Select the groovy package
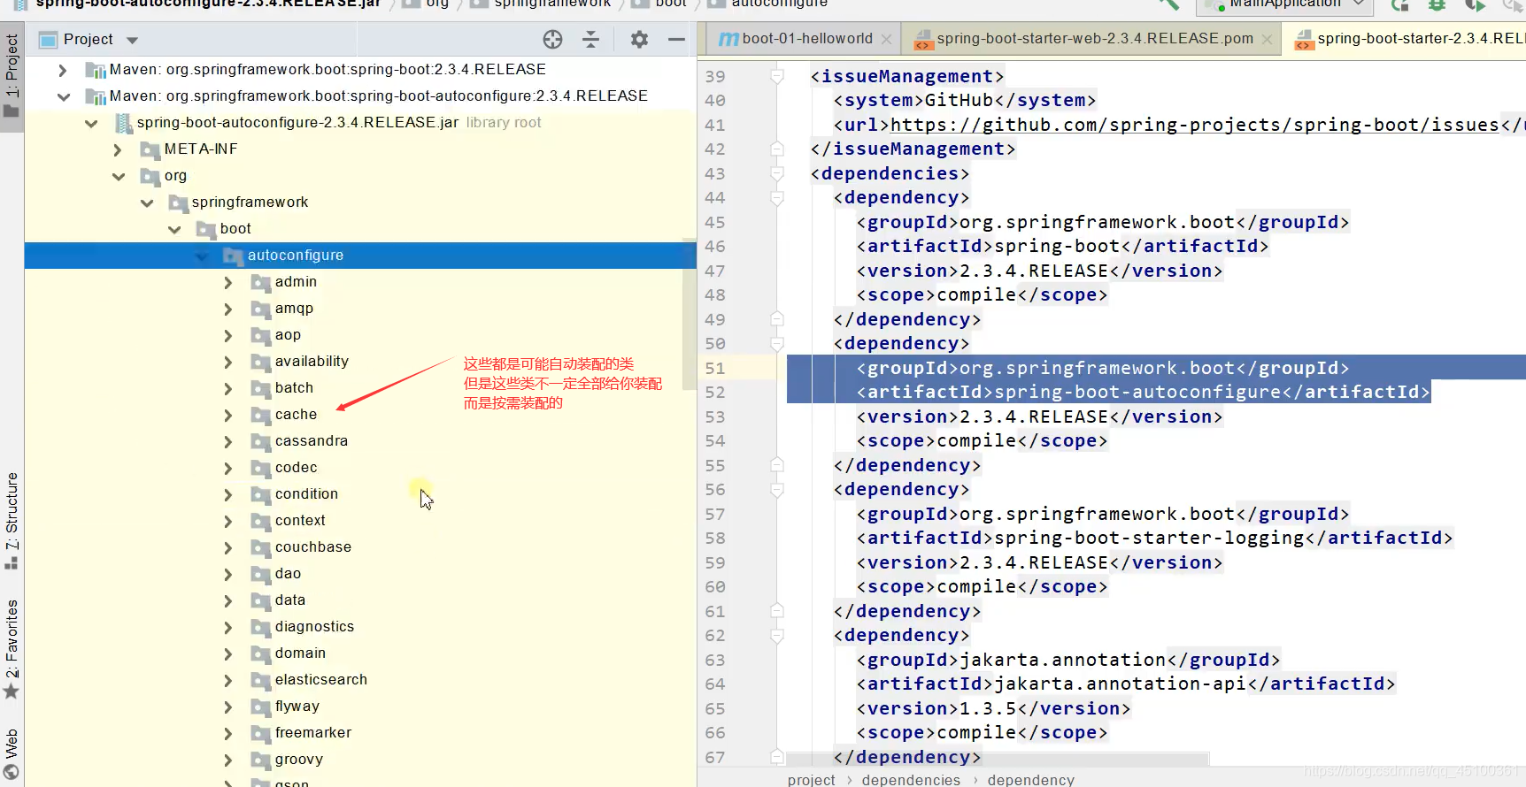 point(298,760)
